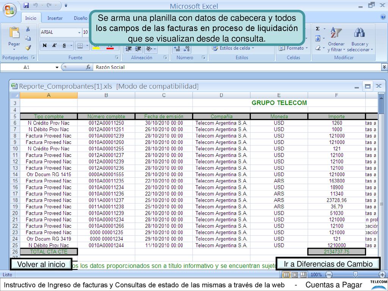Open Ordenar y filtrar menu
This screenshot has width=388, height=291.
336,39
